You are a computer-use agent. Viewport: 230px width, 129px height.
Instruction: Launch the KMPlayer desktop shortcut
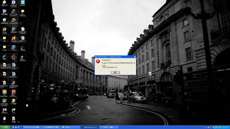coord(4,111)
